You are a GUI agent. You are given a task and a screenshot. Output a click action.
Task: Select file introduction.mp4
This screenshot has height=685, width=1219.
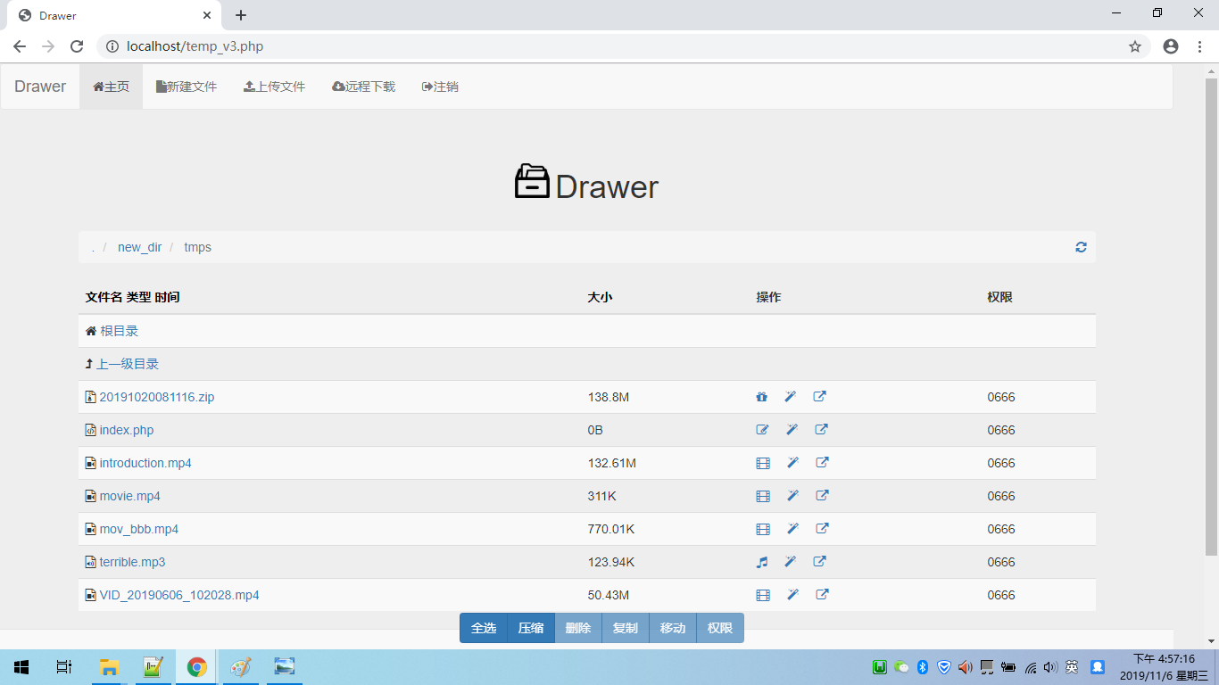[x=145, y=463]
